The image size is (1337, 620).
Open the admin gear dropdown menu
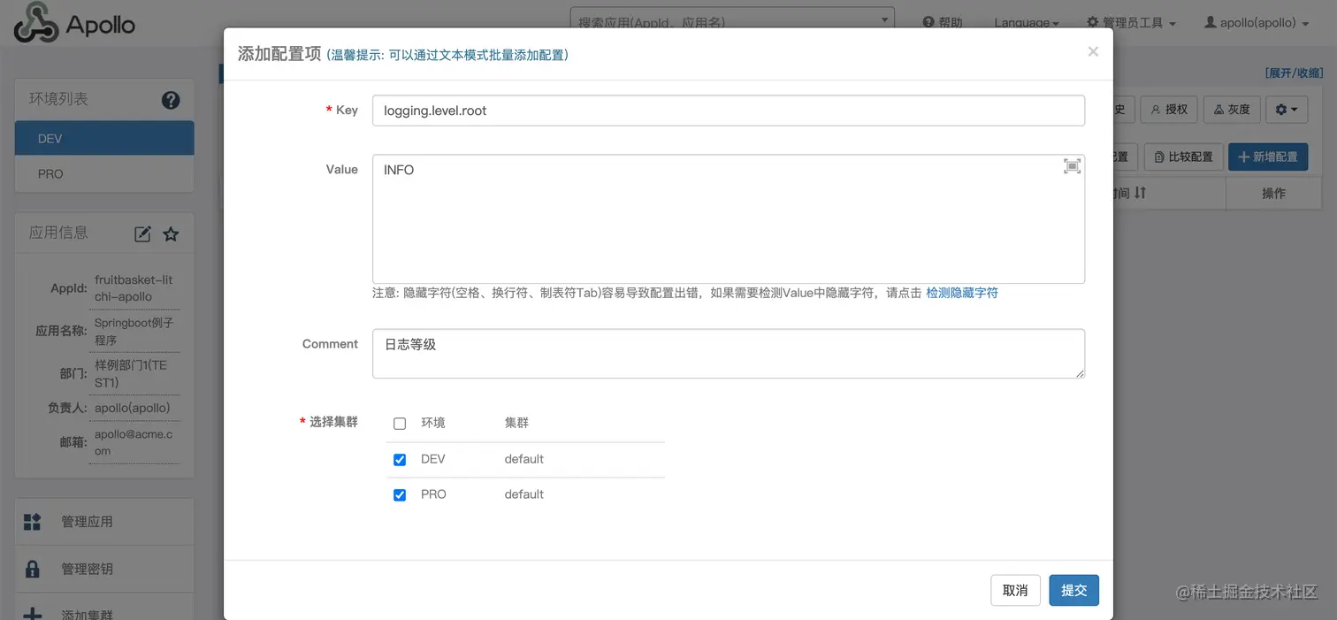1287,109
